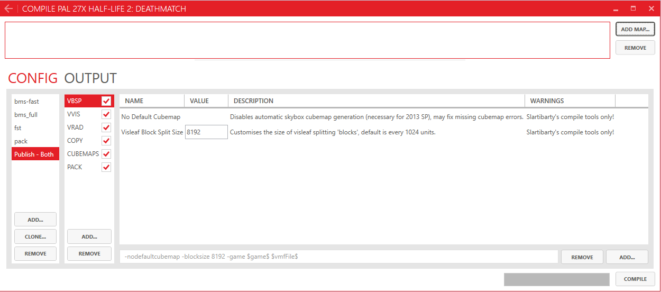Click ADD... beside the parameters field
Viewport: 661px width, 292px height.
pyautogui.click(x=627, y=257)
